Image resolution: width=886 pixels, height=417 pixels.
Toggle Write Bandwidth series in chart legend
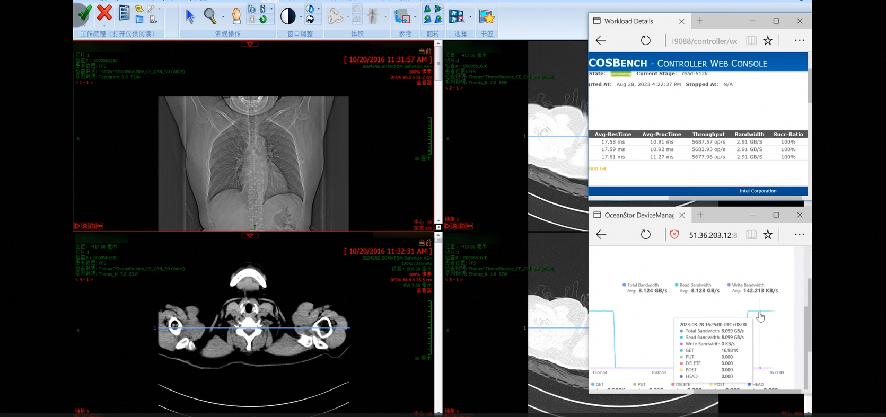click(x=745, y=285)
